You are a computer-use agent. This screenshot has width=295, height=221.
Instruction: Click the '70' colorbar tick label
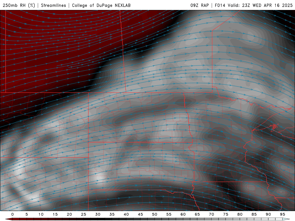pos(211,214)
